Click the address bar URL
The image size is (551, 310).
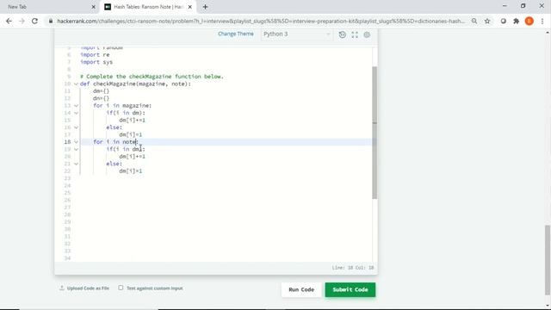(261, 21)
